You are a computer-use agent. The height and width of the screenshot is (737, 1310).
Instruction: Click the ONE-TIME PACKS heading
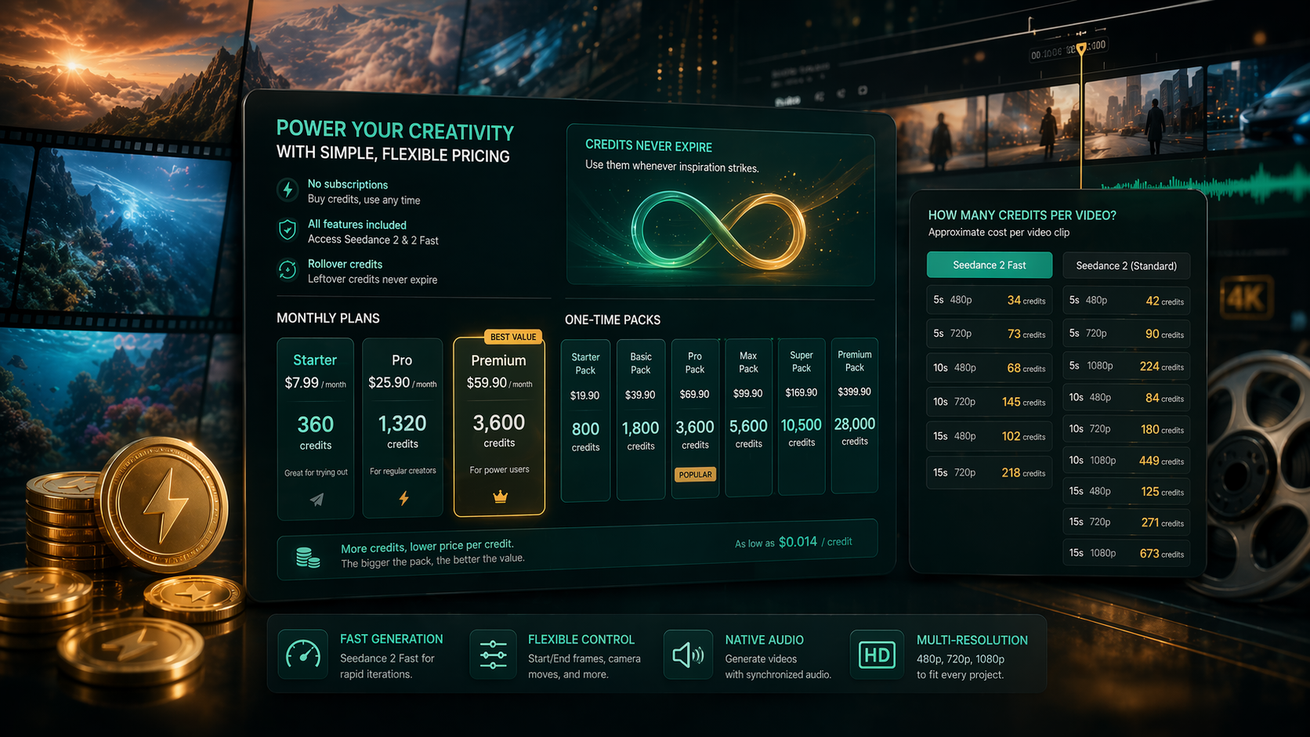tap(613, 320)
